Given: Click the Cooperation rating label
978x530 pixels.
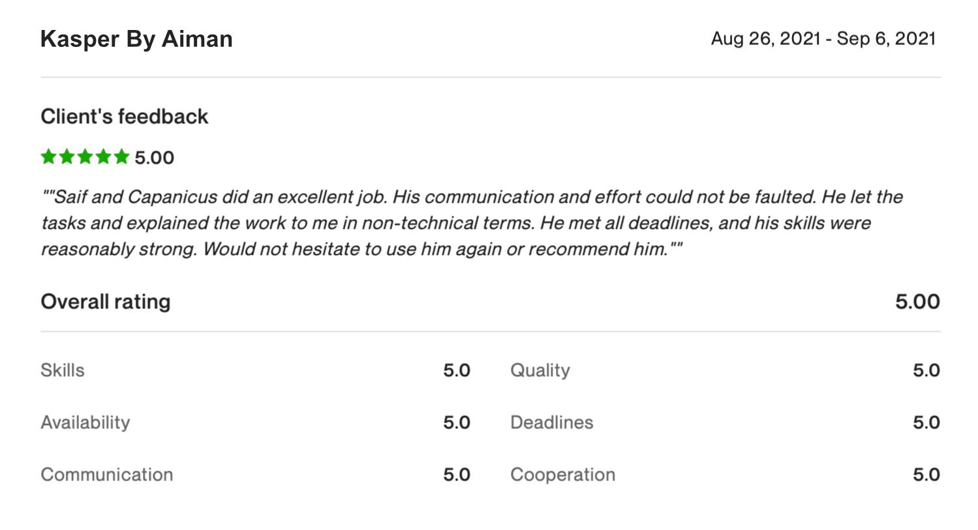Looking at the screenshot, I should [x=563, y=475].
